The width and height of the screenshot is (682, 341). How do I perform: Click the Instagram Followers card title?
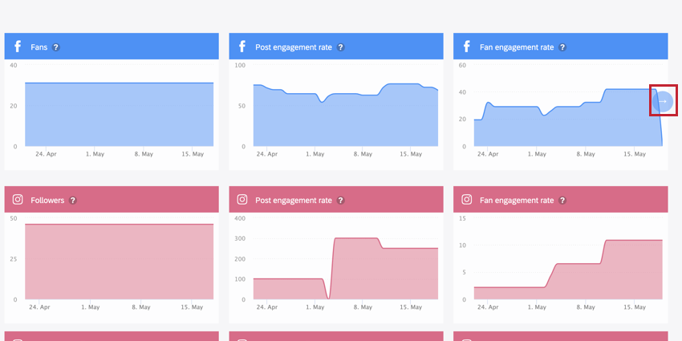point(47,200)
